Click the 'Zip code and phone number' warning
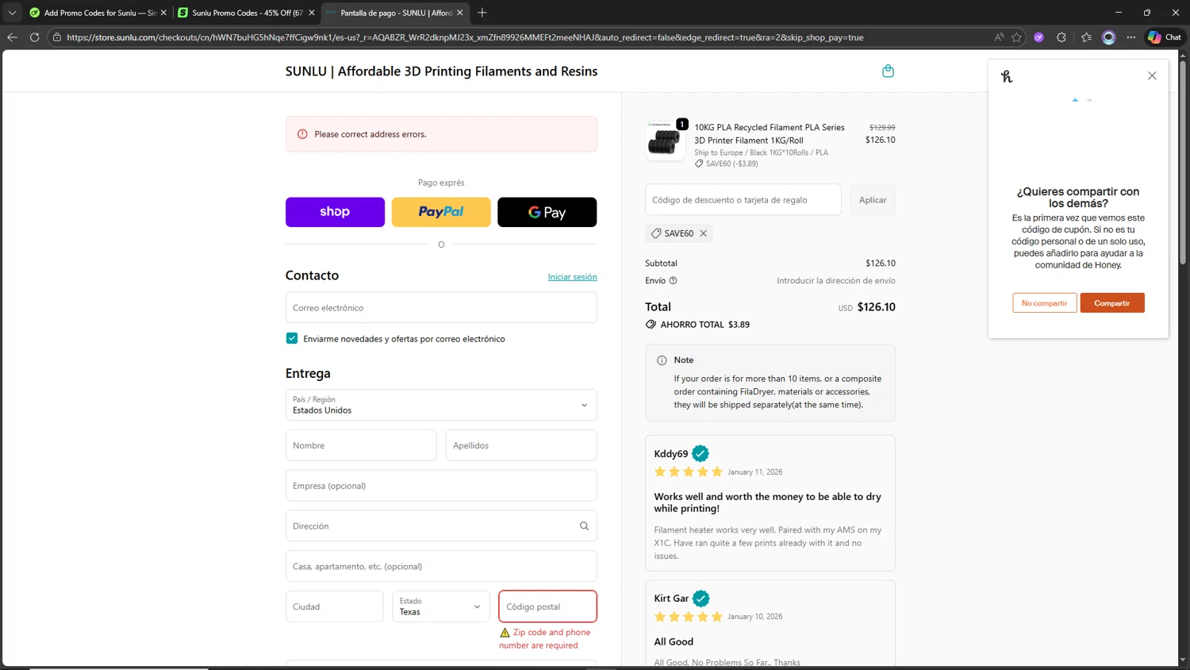 click(x=545, y=639)
